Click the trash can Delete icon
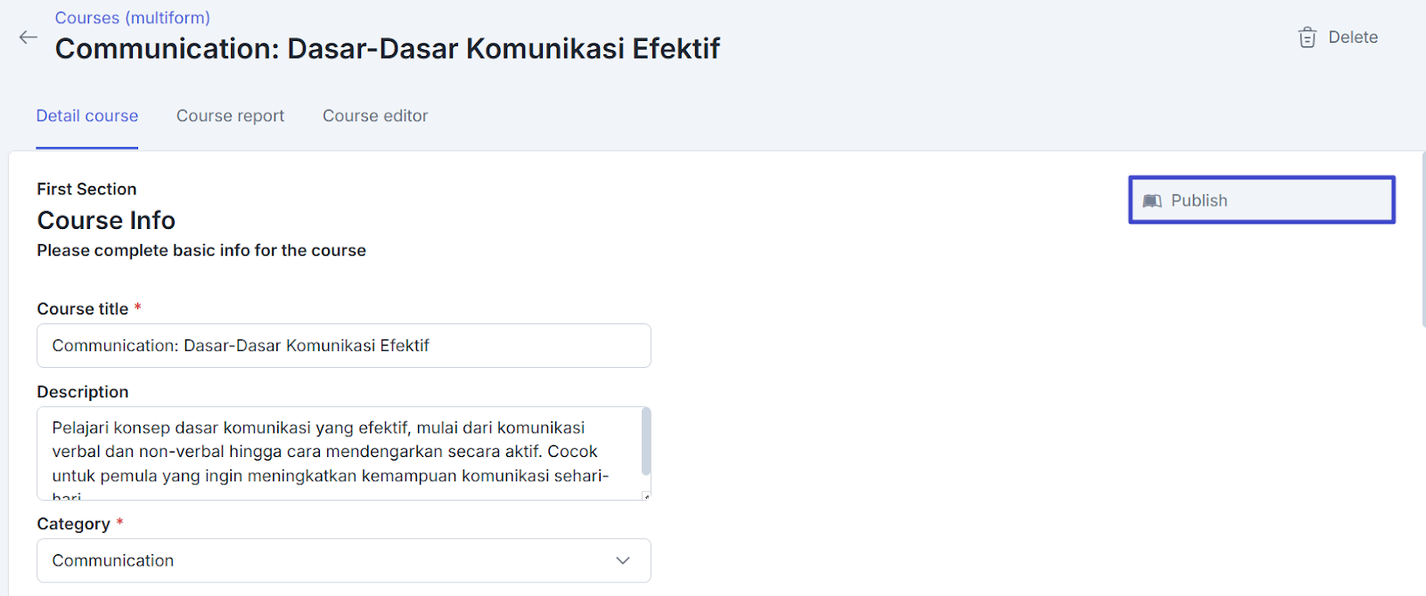This screenshot has height=596, width=1426. pyautogui.click(x=1307, y=37)
